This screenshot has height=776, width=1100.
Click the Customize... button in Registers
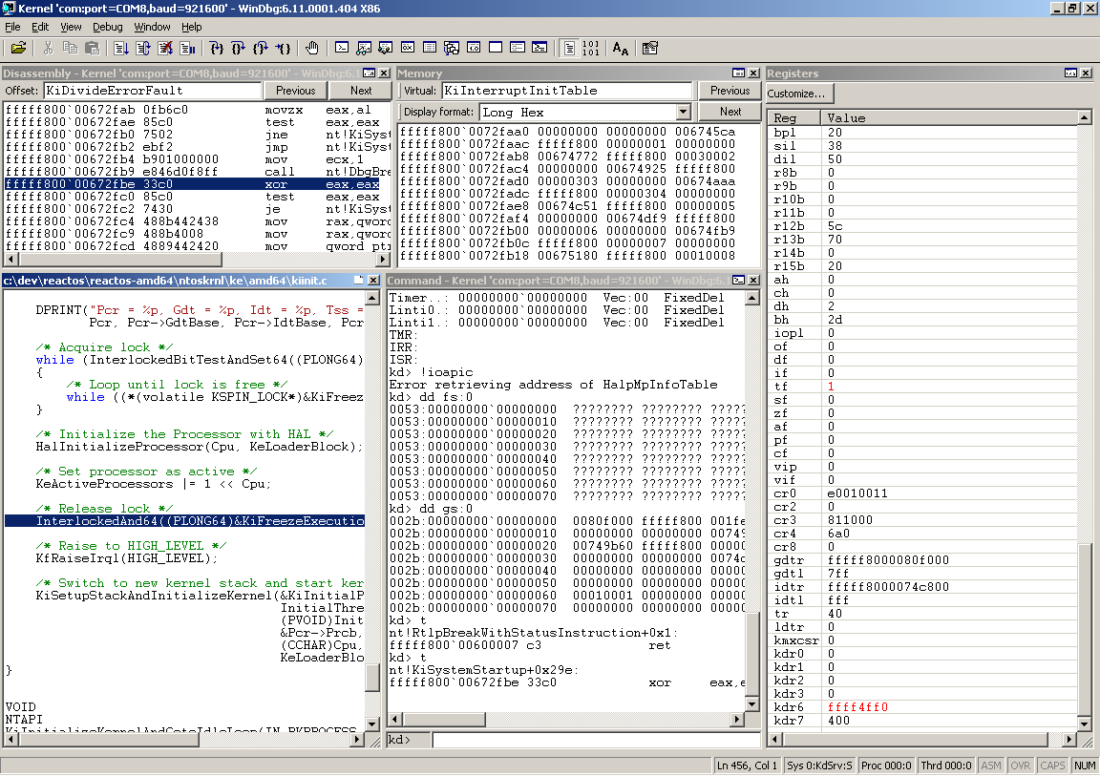(800, 94)
